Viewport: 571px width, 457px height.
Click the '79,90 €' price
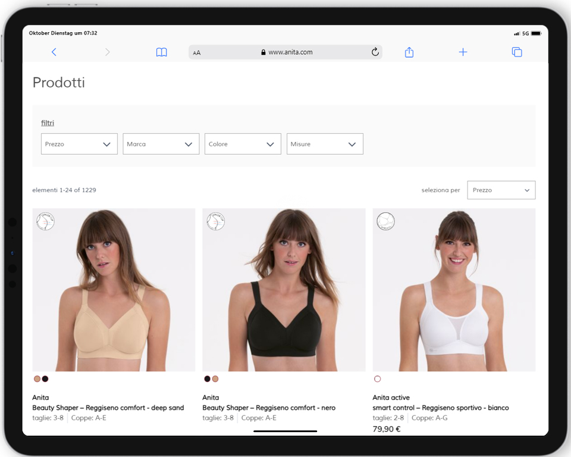[x=387, y=429]
